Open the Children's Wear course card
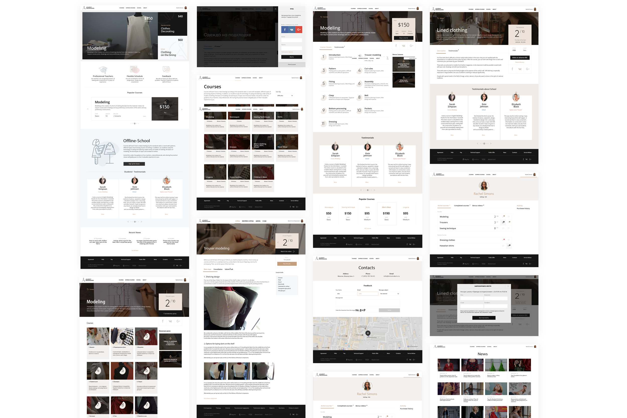This screenshot has width=627, height=418. [263, 178]
